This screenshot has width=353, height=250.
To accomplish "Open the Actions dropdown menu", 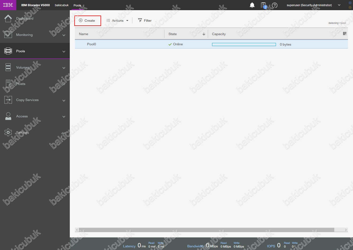I will (117, 21).
